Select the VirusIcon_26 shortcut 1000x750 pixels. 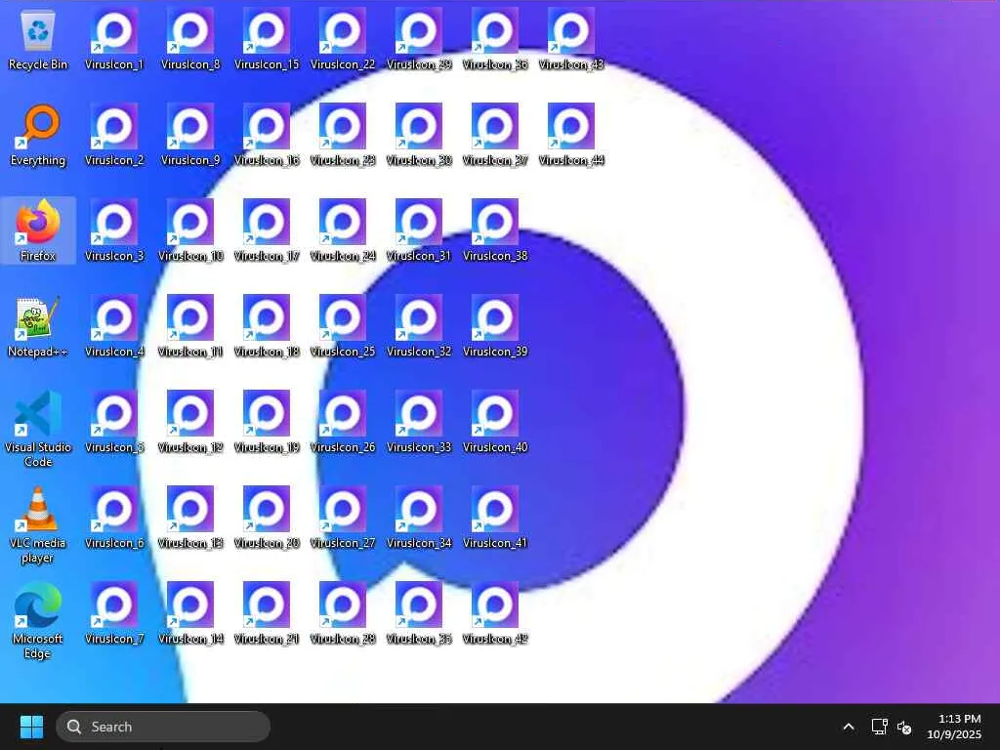coord(343,422)
